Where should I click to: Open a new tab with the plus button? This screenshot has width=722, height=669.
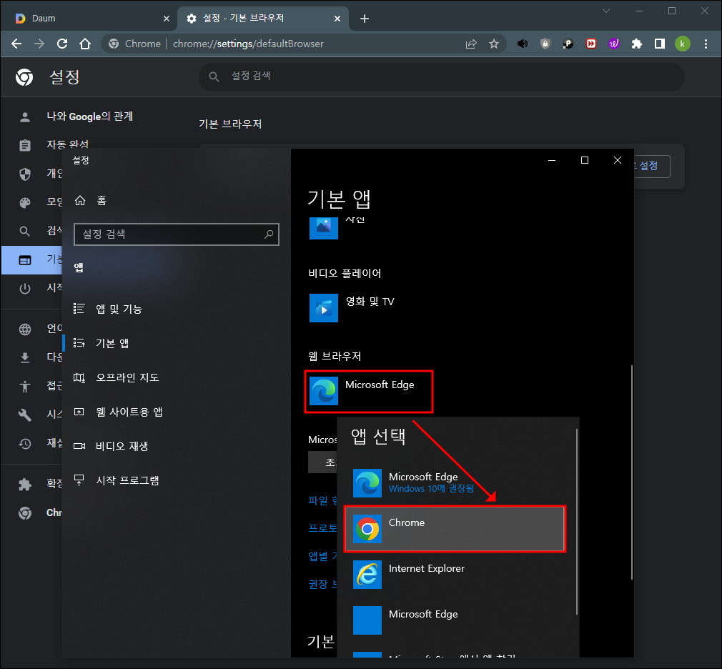click(x=365, y=19)
